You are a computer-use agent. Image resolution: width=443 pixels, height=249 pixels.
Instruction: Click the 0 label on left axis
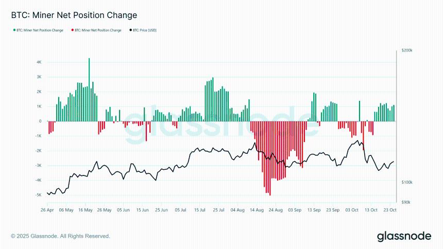pyautogui.click(x=40, y=121)
